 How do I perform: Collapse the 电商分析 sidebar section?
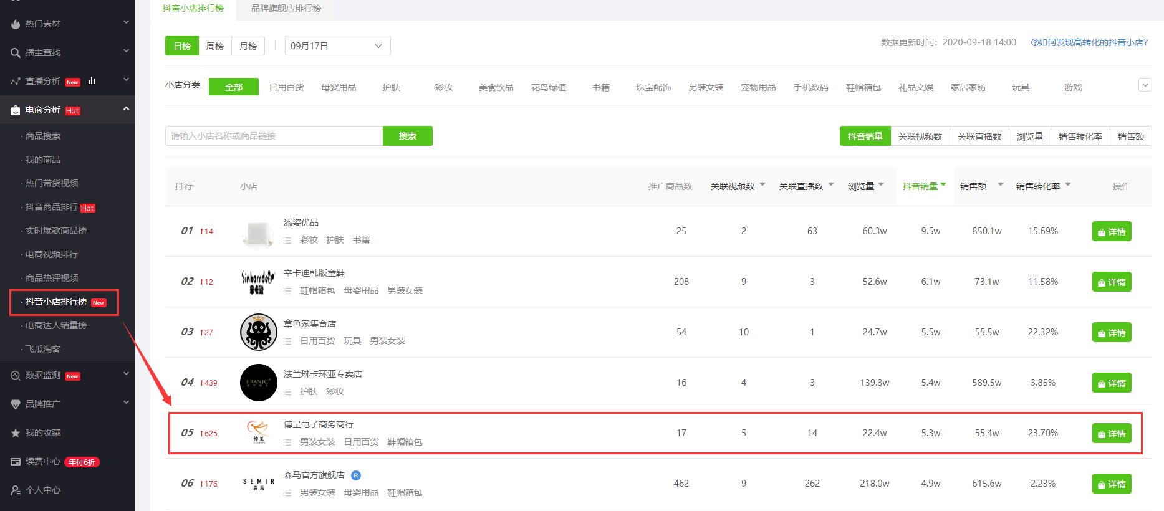point(126,108)
